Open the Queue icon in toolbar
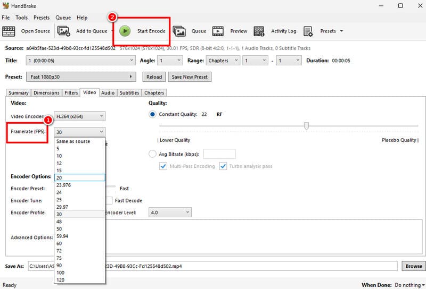 point(179,31)
